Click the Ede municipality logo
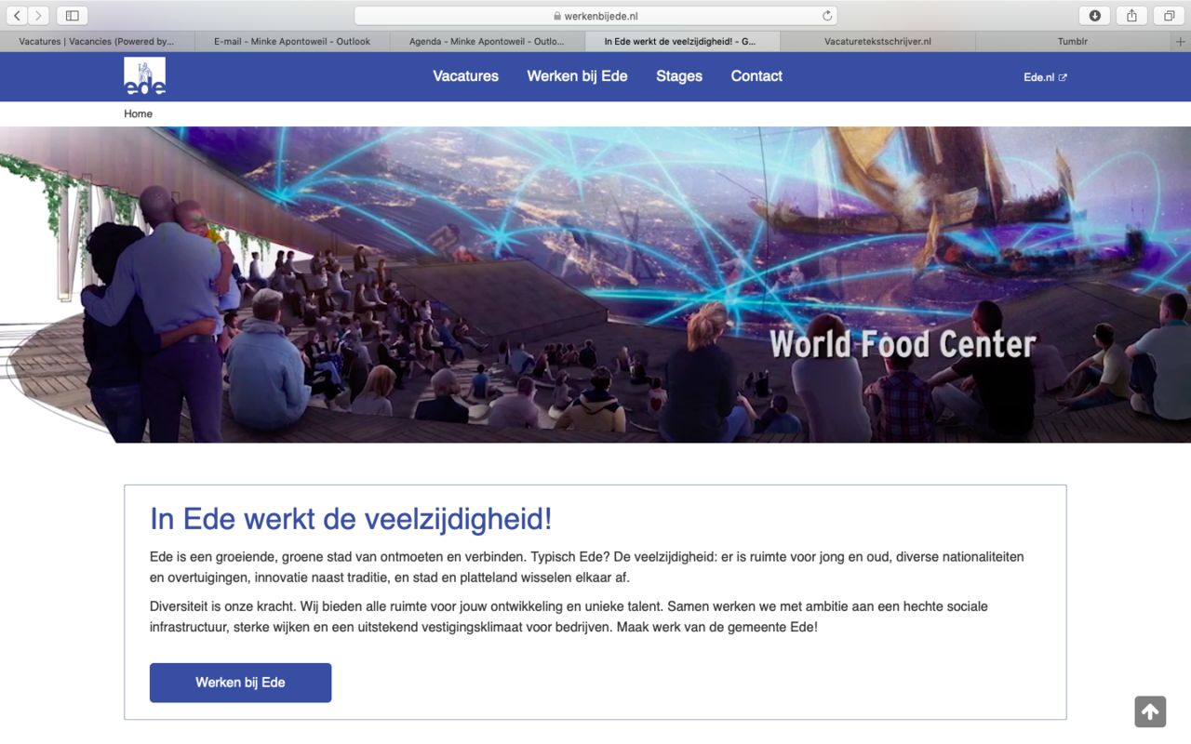The width and height of the screenshot is (1191, 744). point(144,76)
